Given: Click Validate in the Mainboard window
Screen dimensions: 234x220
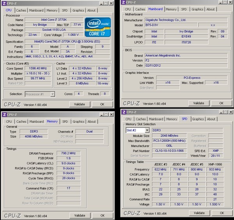Looking at the screenshot, I should [x=199, y=103].
